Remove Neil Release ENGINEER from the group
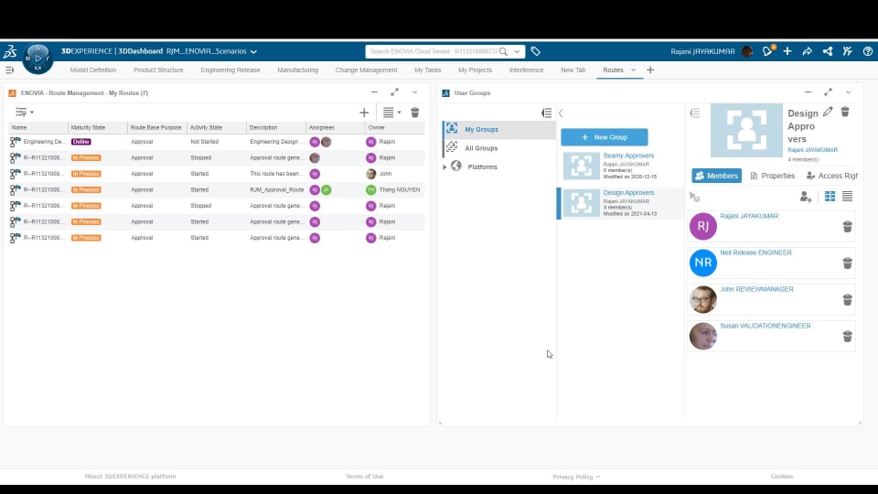Viewport: 878px width, 494px height. click(x=847, y=263)
